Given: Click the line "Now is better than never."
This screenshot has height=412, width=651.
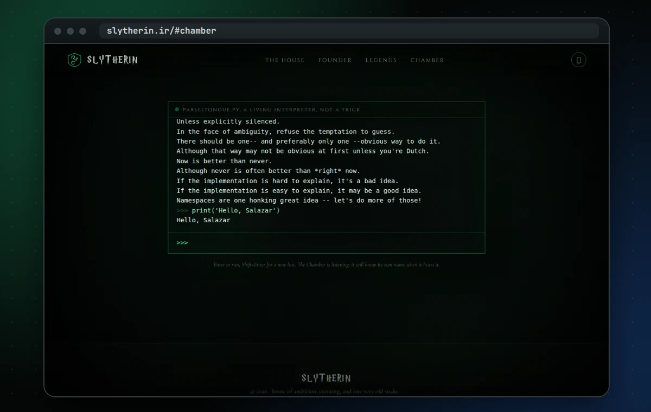Looking at the screenshot, I should pos(224,161).
